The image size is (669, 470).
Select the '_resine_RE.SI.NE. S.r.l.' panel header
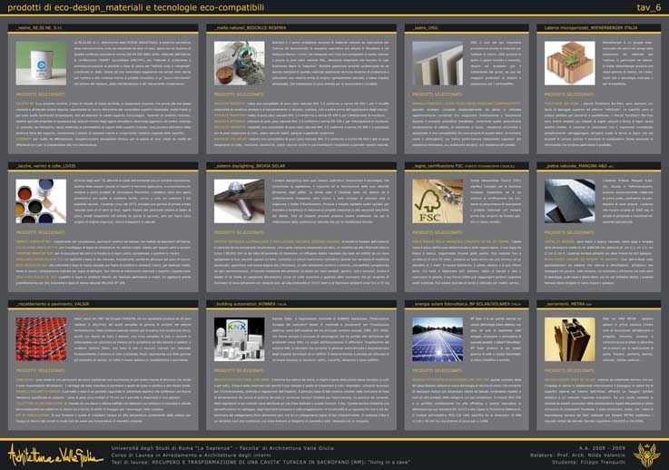pyautogui.click(x=103, y=28)
